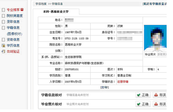Select 学籍信息 in the sidebar menu
173x112 pixels.
(13, 28)
